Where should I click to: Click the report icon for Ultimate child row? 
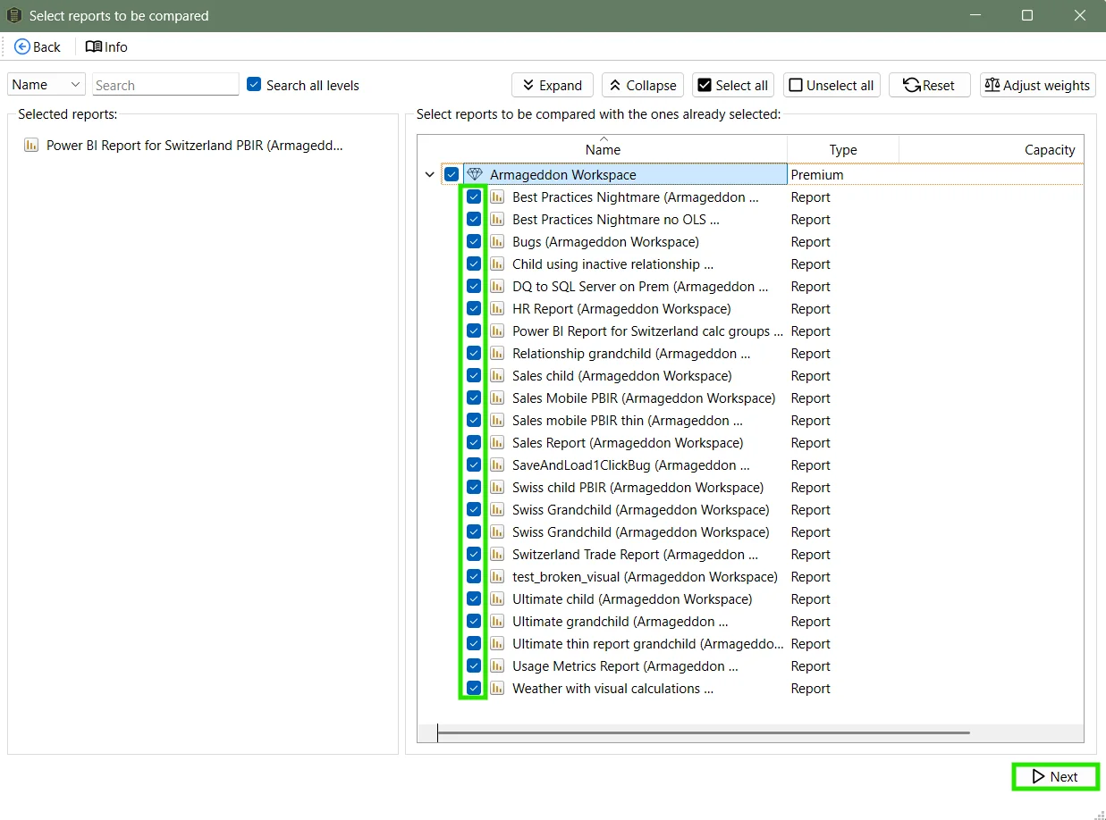(x=497, y=599)
